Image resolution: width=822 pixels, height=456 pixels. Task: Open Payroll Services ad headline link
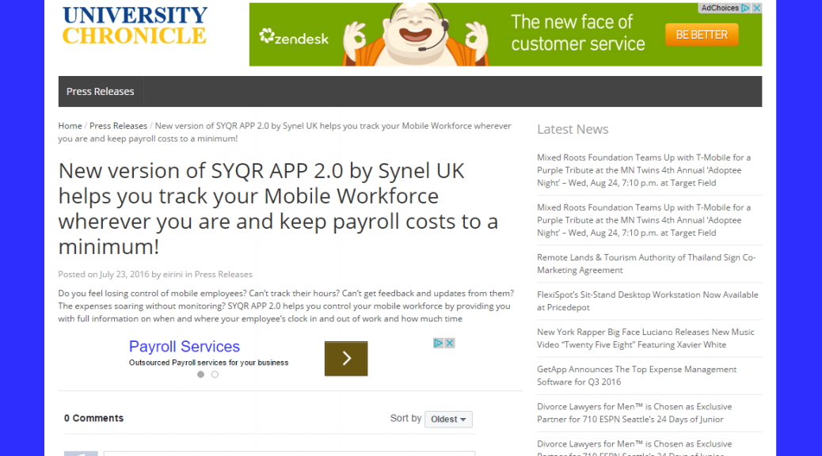coord(185,347)
